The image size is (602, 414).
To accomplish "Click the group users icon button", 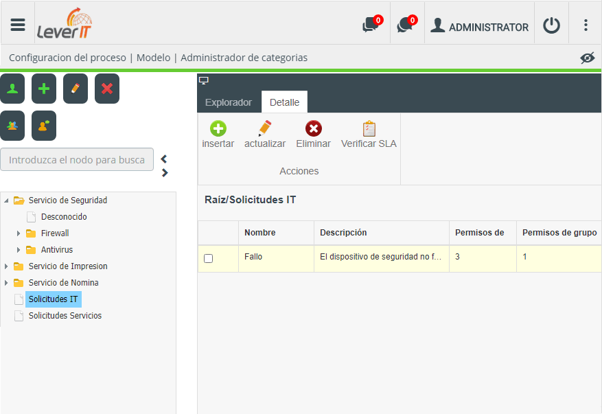I will tap(12, 126).
